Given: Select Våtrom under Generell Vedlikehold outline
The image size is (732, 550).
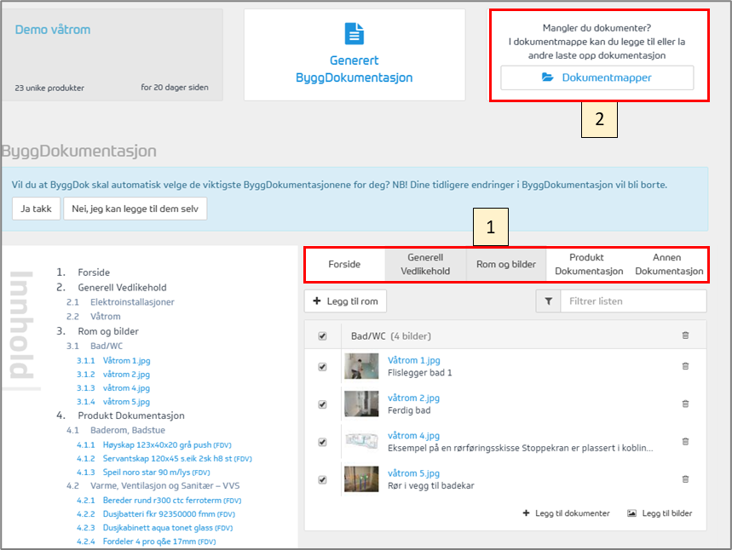Looking at the screenshot, I should [x=106, y=317].
